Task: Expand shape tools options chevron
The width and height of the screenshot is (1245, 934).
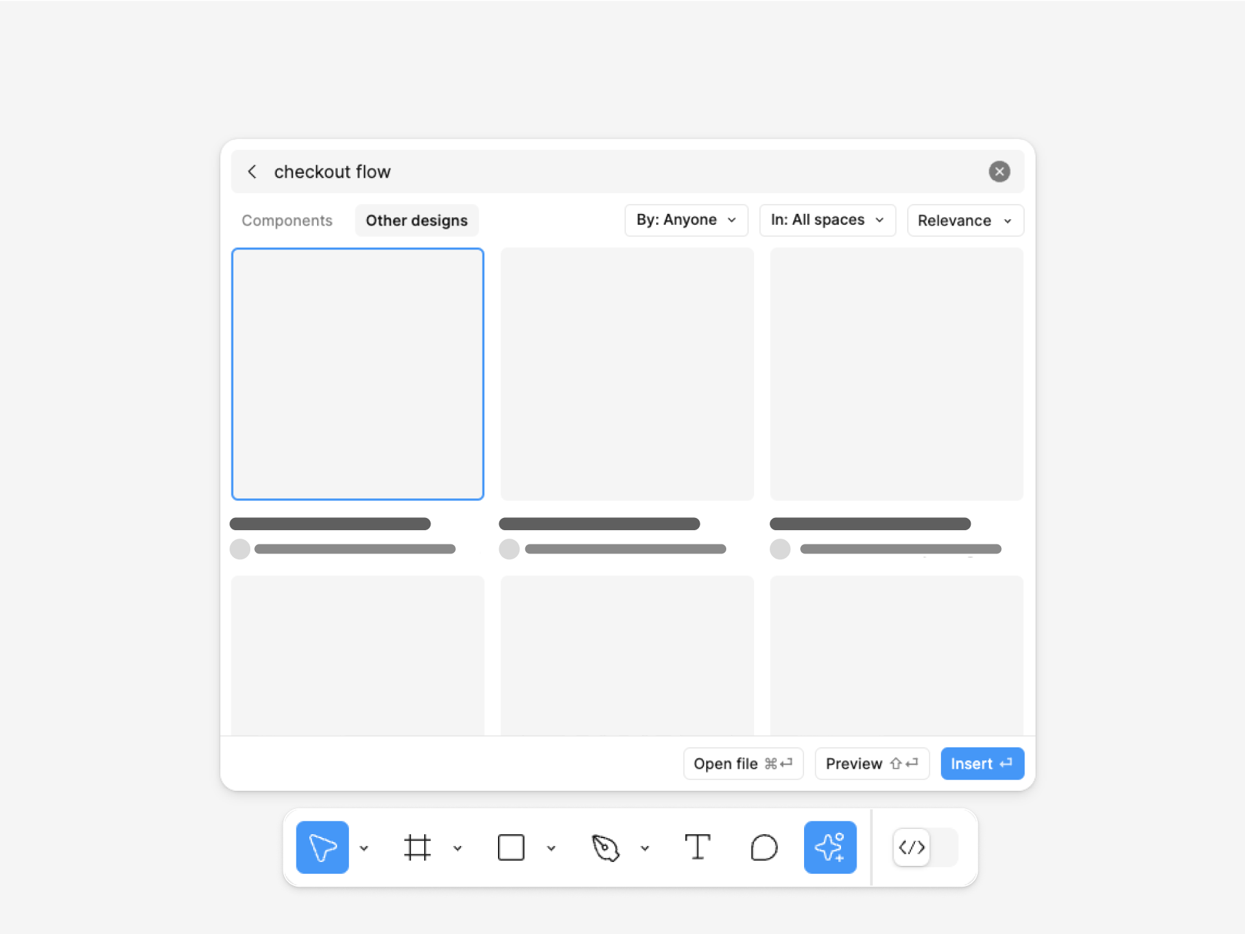Action: pyautogui.click(x=551, y=848)
